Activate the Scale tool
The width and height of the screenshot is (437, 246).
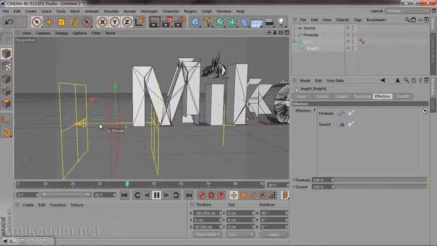point(61,22)
